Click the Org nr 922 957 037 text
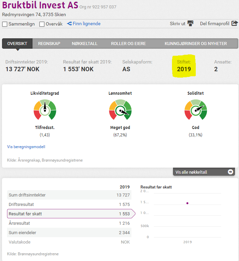The height and width of the screenshot is (261, 239). coord(98,7)
